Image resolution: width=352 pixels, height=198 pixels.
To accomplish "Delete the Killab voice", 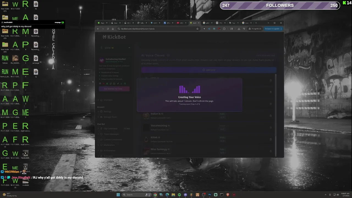I will (271, 139).
